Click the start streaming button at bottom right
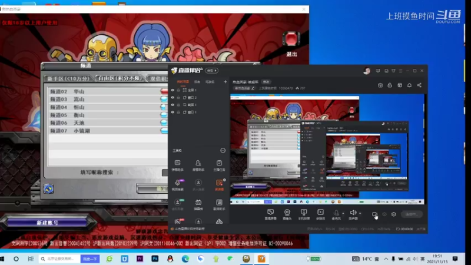The height and width of the screenshot is (265, 471). pos(412,214)
